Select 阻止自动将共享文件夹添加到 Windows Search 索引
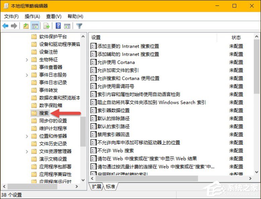 152,103
